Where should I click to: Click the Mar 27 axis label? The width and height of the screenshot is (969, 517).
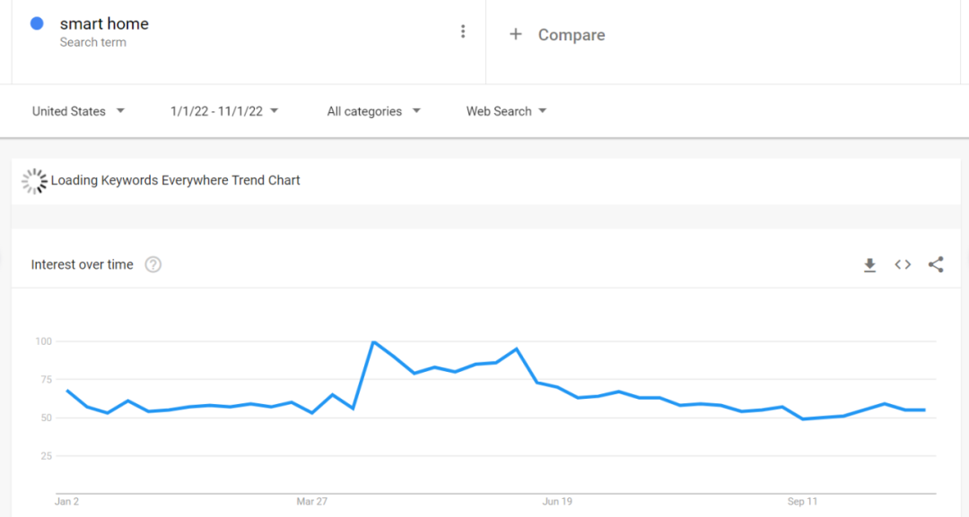[x=311, y=502]
